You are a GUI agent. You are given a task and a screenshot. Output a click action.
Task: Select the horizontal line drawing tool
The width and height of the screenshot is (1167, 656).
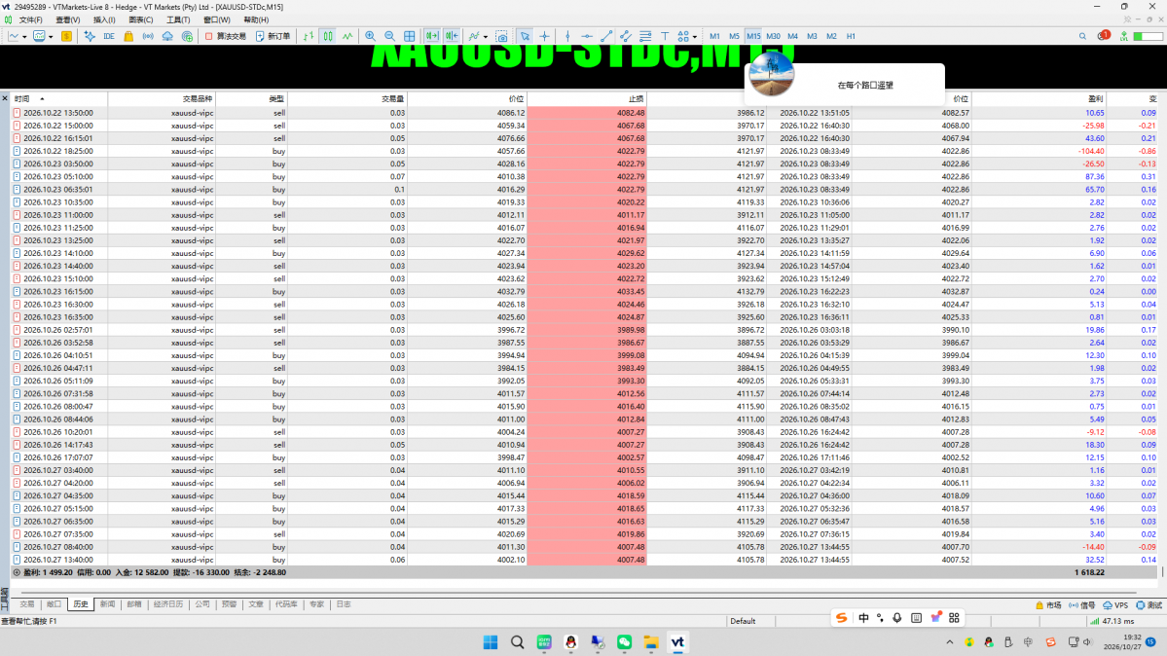point(587,36)
